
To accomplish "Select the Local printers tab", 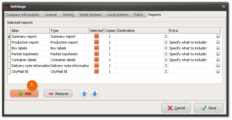I will 118,15.
